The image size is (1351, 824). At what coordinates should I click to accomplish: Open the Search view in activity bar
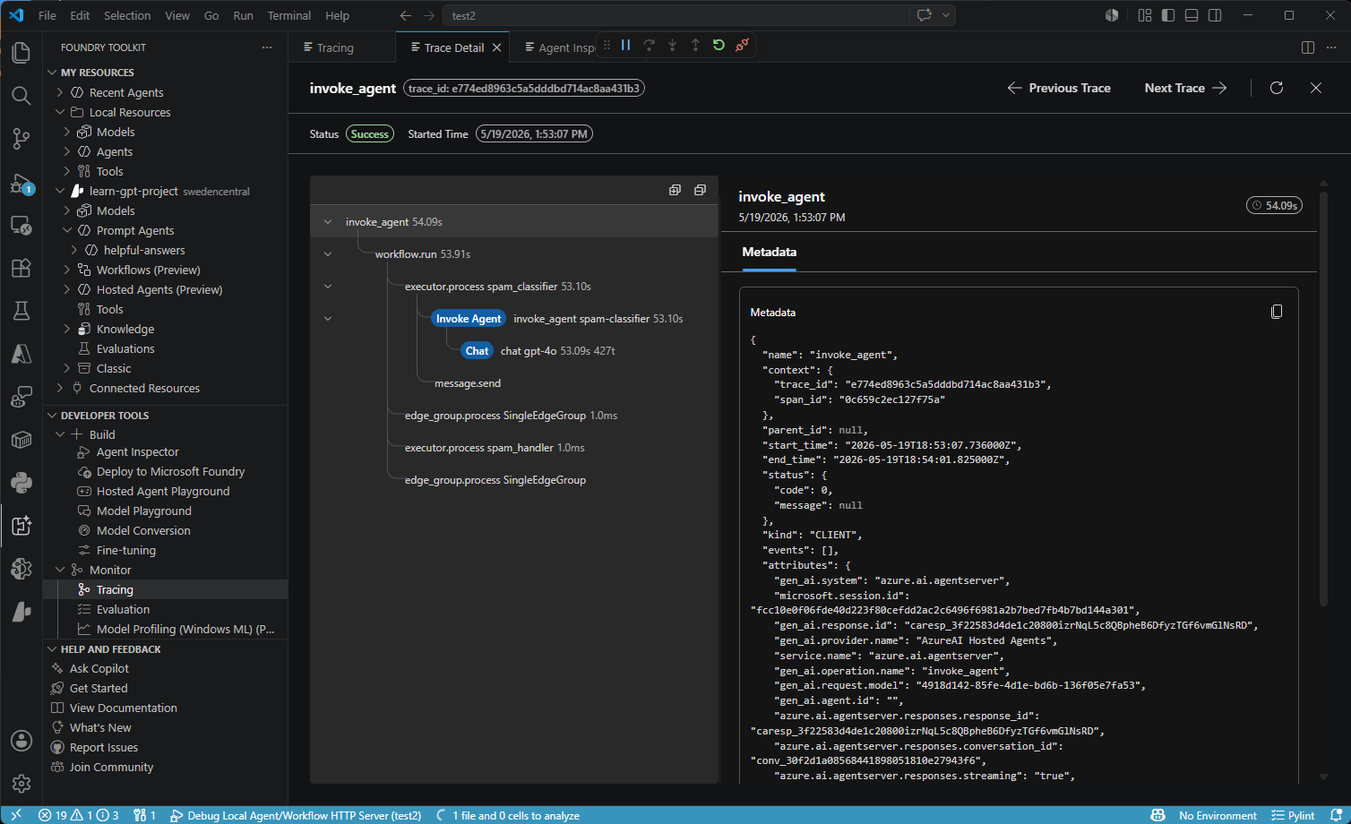[x=22, y=95]
